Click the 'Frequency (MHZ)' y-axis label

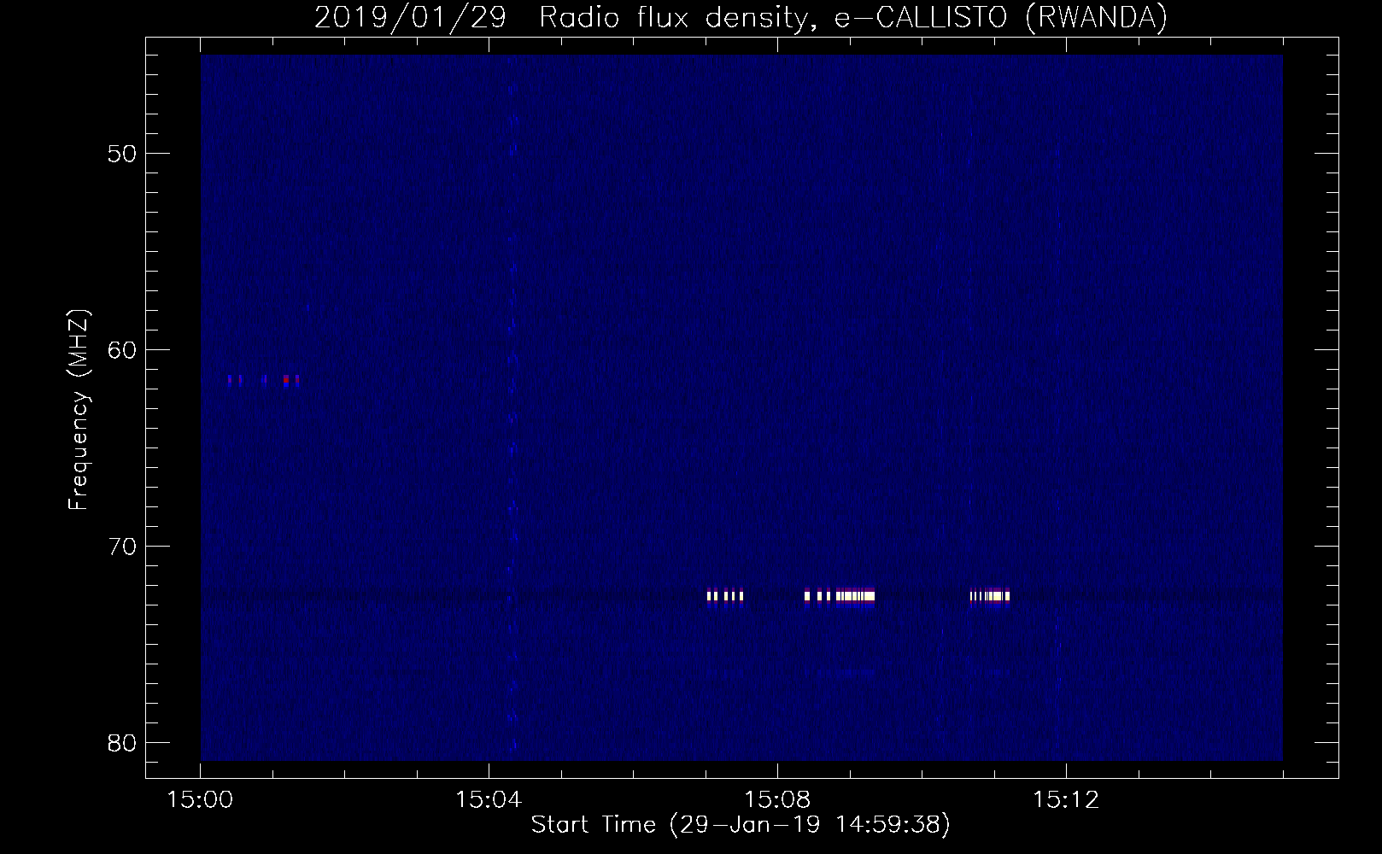click(79, 410)
